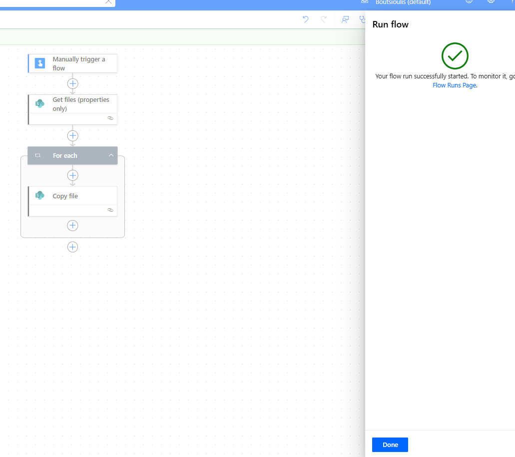Image resolution: width=515 pixels, height=457 pixels.
Task: Click connection link icon on Copy file card
Action: coord(110,210)
